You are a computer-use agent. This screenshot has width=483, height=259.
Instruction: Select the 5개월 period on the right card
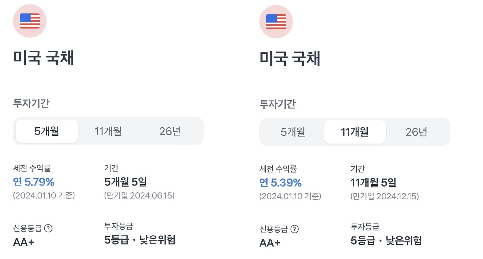click(x=292, y=132)
